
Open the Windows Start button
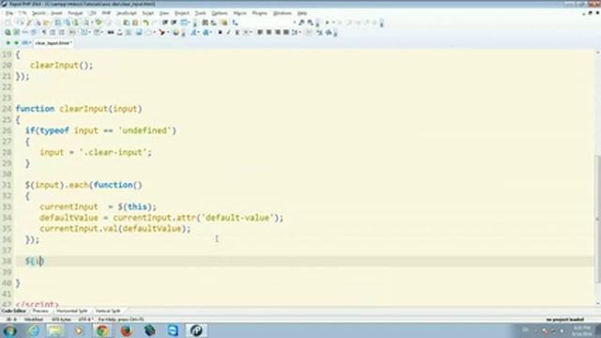click(9, 330)
